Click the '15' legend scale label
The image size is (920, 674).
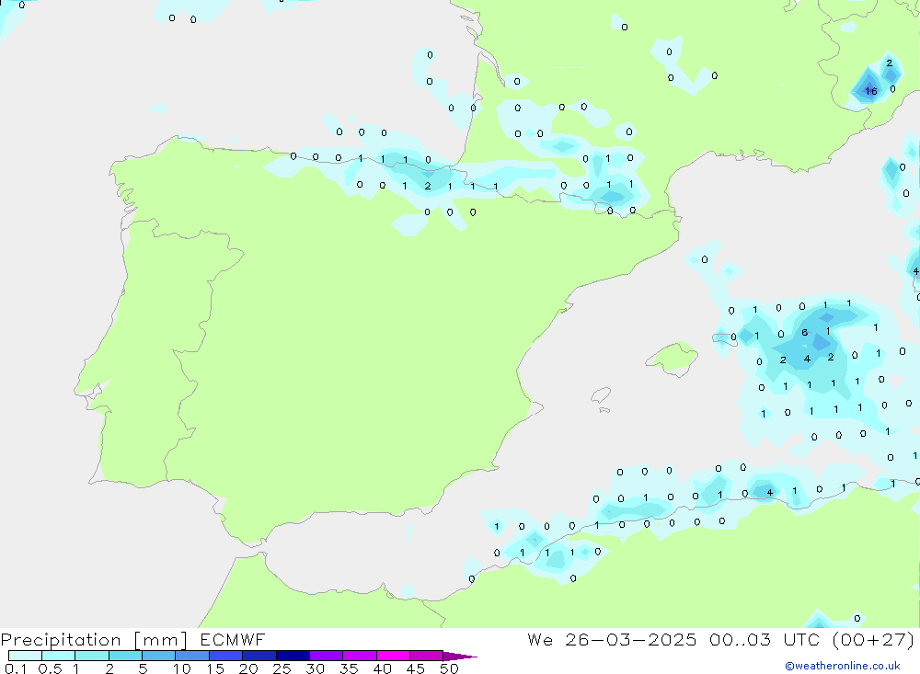215,668
